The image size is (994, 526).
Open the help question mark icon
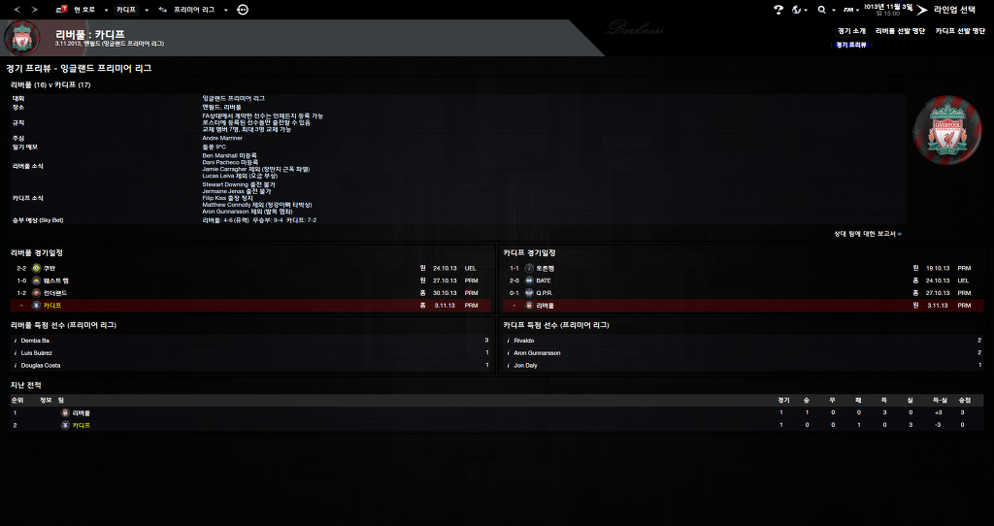[x=778, y=10]
